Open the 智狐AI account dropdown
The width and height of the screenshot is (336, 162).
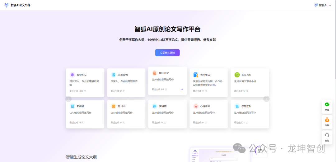click(x=323, y=5)
